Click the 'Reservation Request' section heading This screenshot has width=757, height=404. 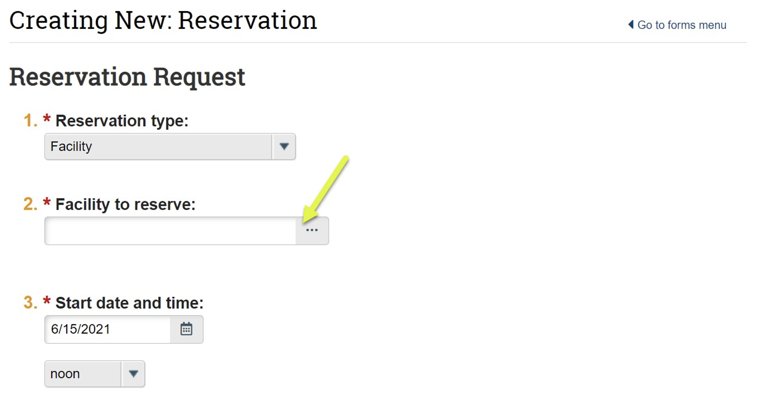(127, 77)
